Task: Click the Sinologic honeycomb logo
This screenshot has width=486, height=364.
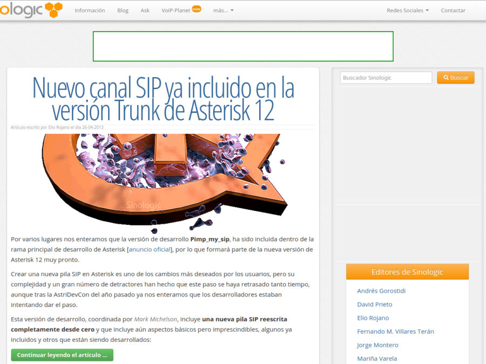Action: tap(31, 10)
